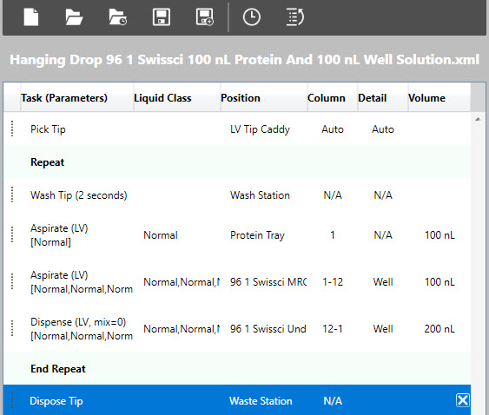Click the scrollbar up arrow
Viewport: 489px width, 415px height.
coord(478,120)
